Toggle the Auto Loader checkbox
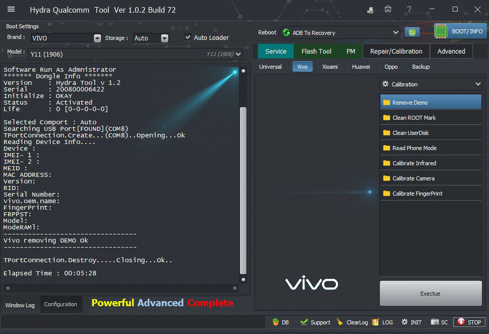Screen dimensions: 489x334 (x=188, y=37)
